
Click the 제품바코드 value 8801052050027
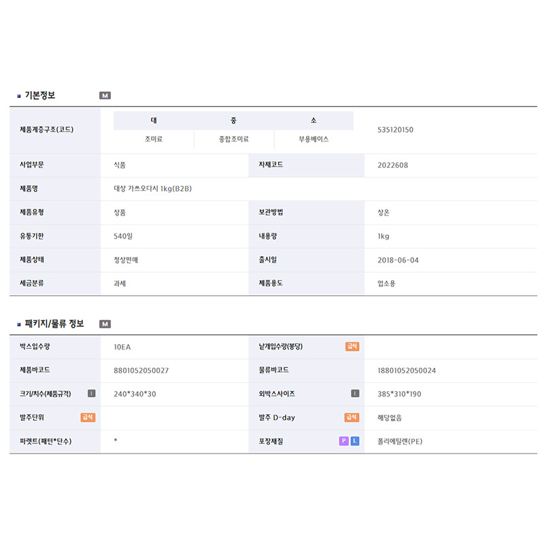tap(141, 371)
